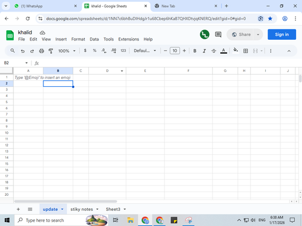Open the Tools menu
302x226 pixels.
tap(109, 39)
